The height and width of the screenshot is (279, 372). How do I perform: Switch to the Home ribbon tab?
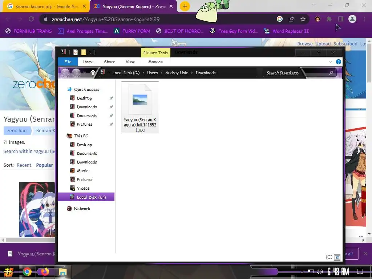pos(88,62)
